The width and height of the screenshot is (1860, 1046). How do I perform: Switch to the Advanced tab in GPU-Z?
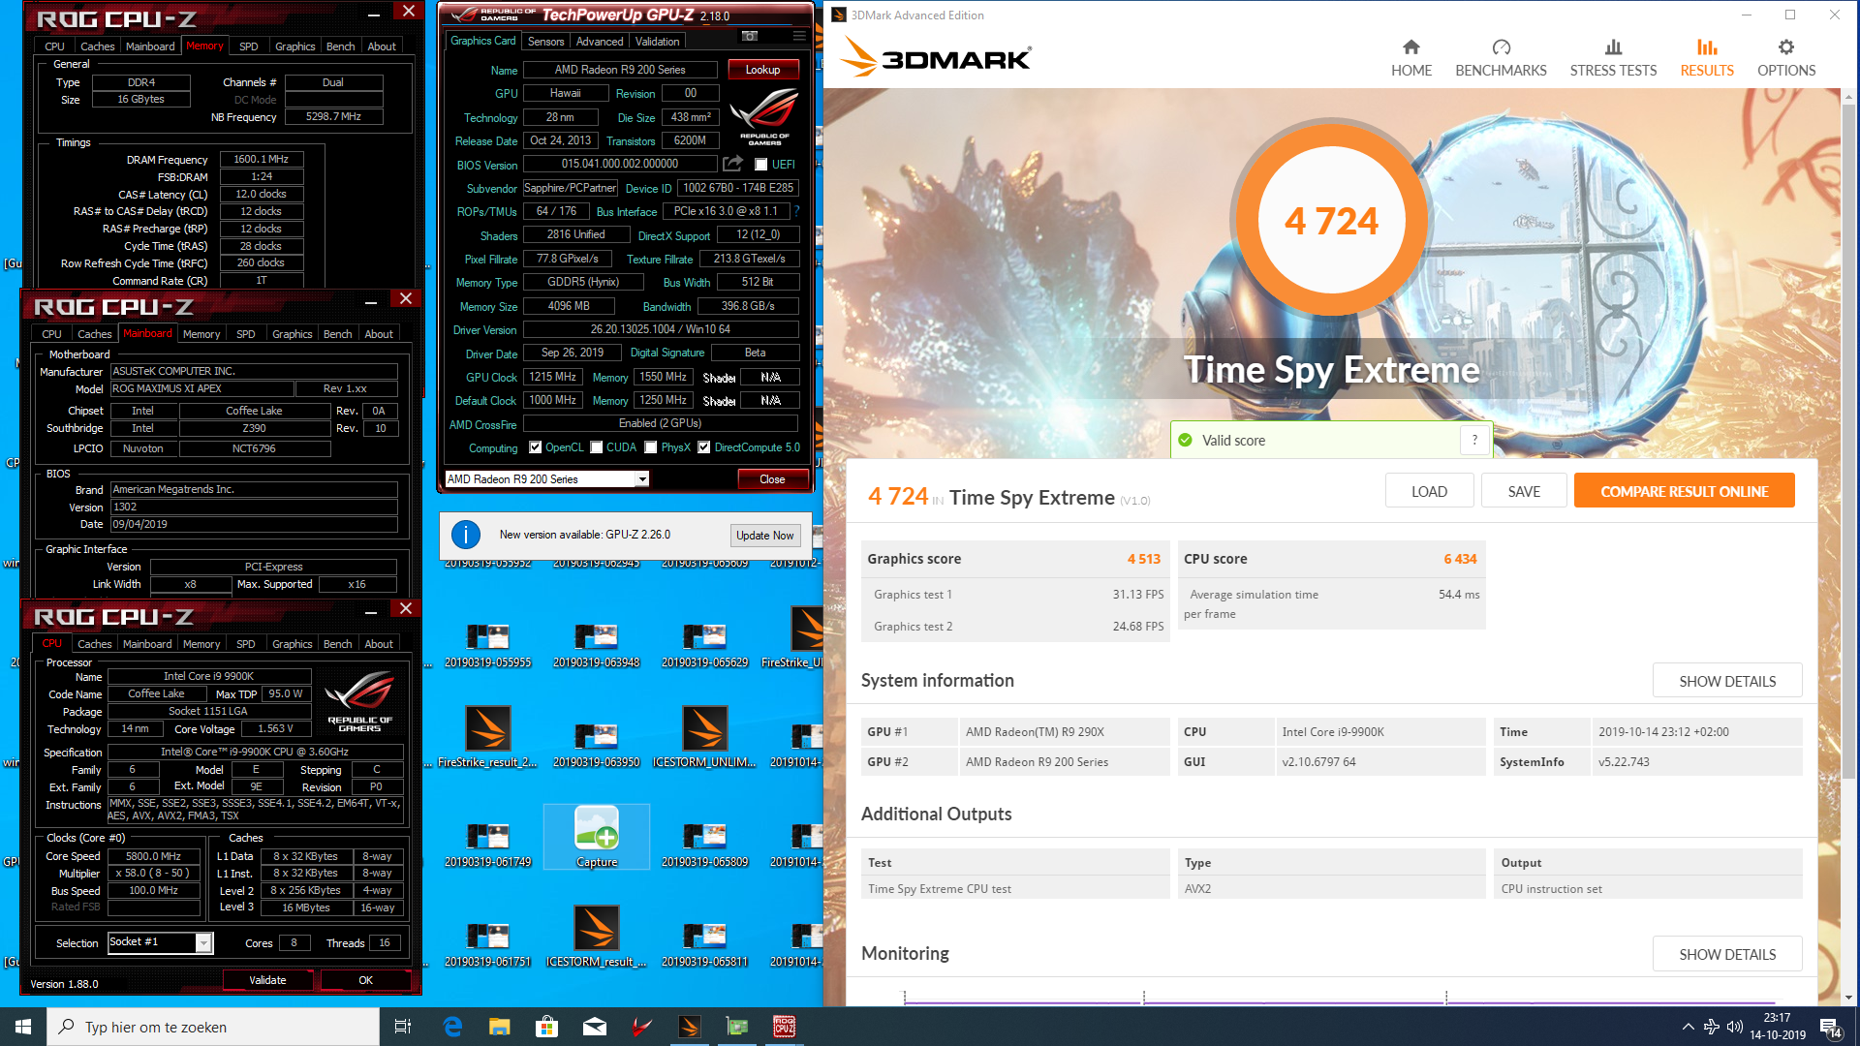click(x=600, y=42)
